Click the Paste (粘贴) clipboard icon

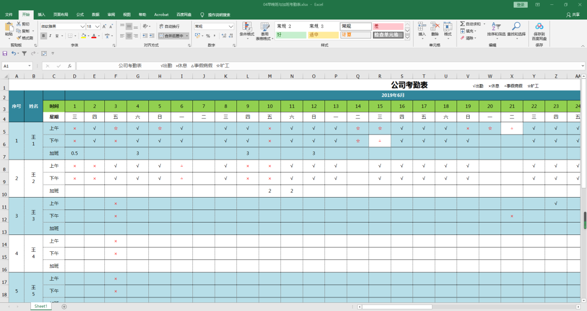click(x=9, y=27)
